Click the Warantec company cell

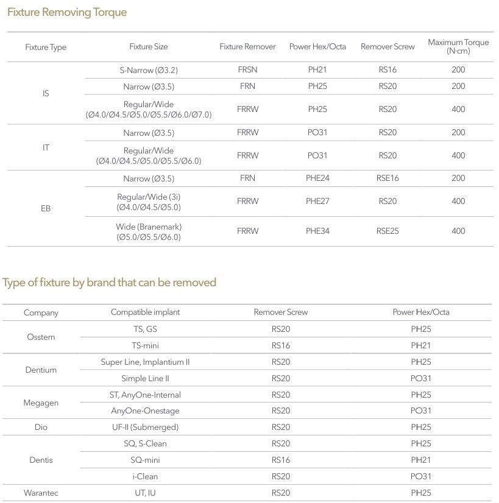pyautogui.click(x=41, y=493)
